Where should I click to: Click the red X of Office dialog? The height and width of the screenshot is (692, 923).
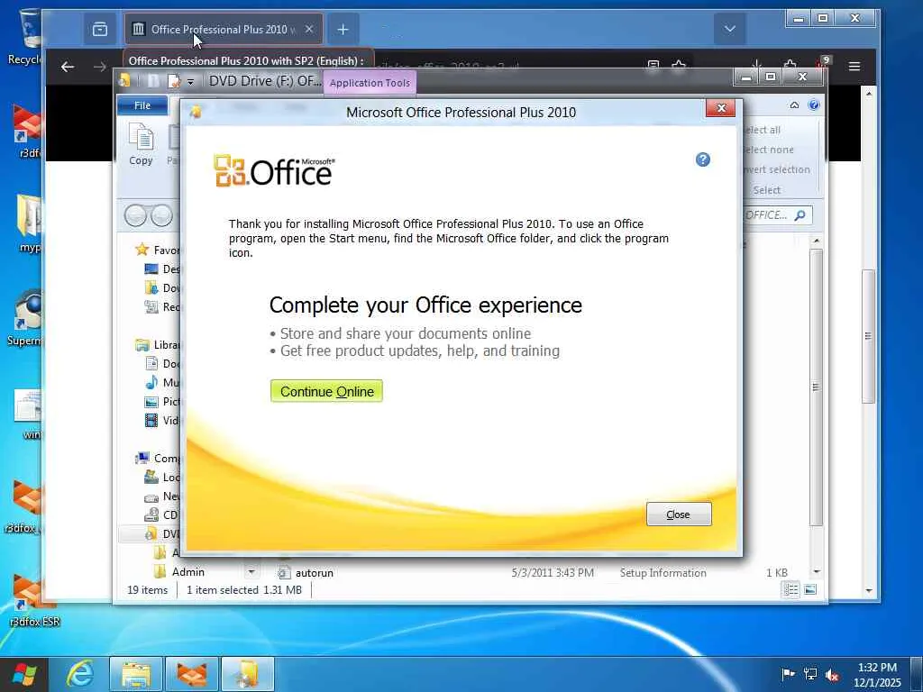tap(720, 108)
